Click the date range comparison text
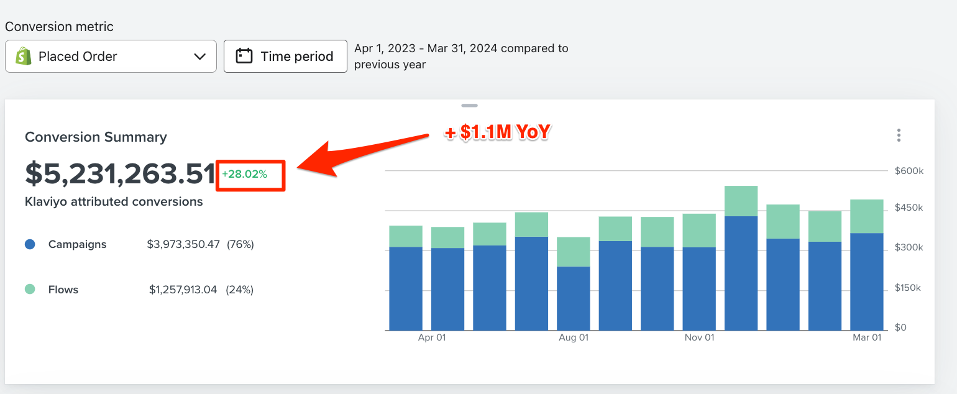 click(x=461, y=57)
